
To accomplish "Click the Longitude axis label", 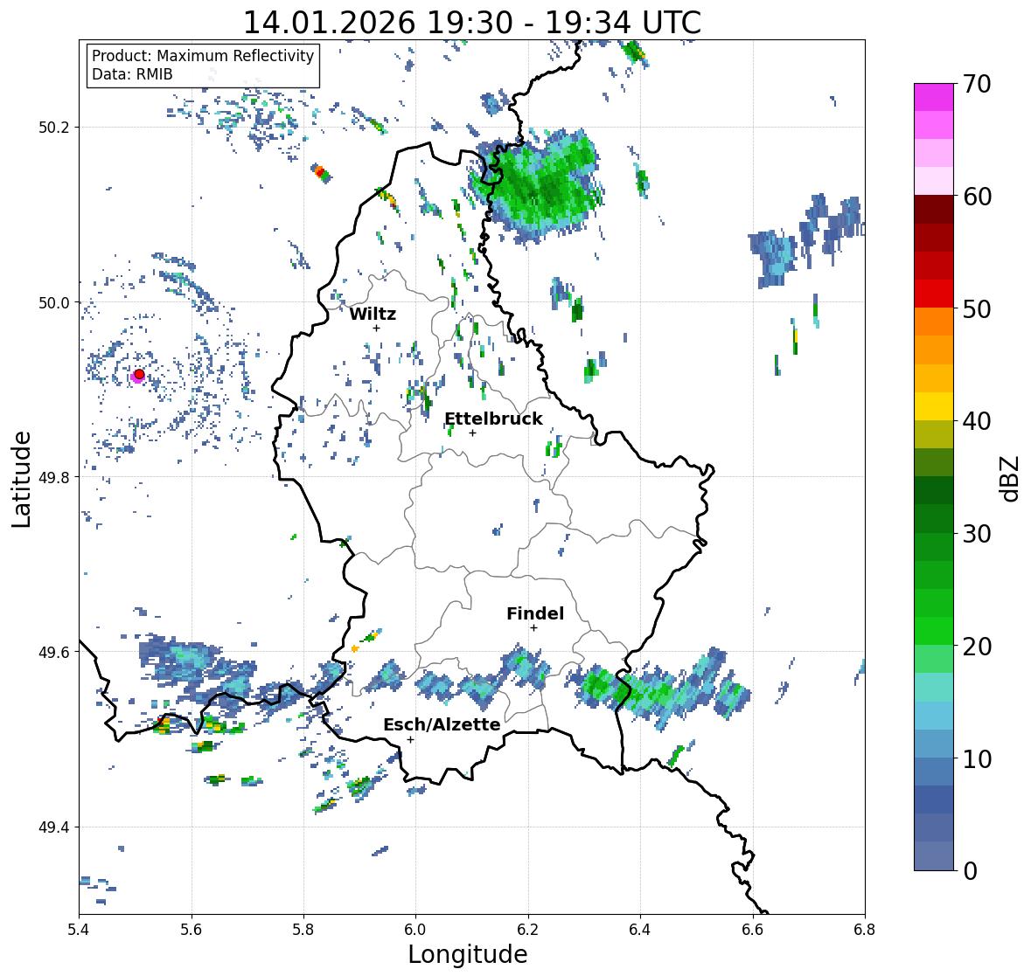I will 468,954.
